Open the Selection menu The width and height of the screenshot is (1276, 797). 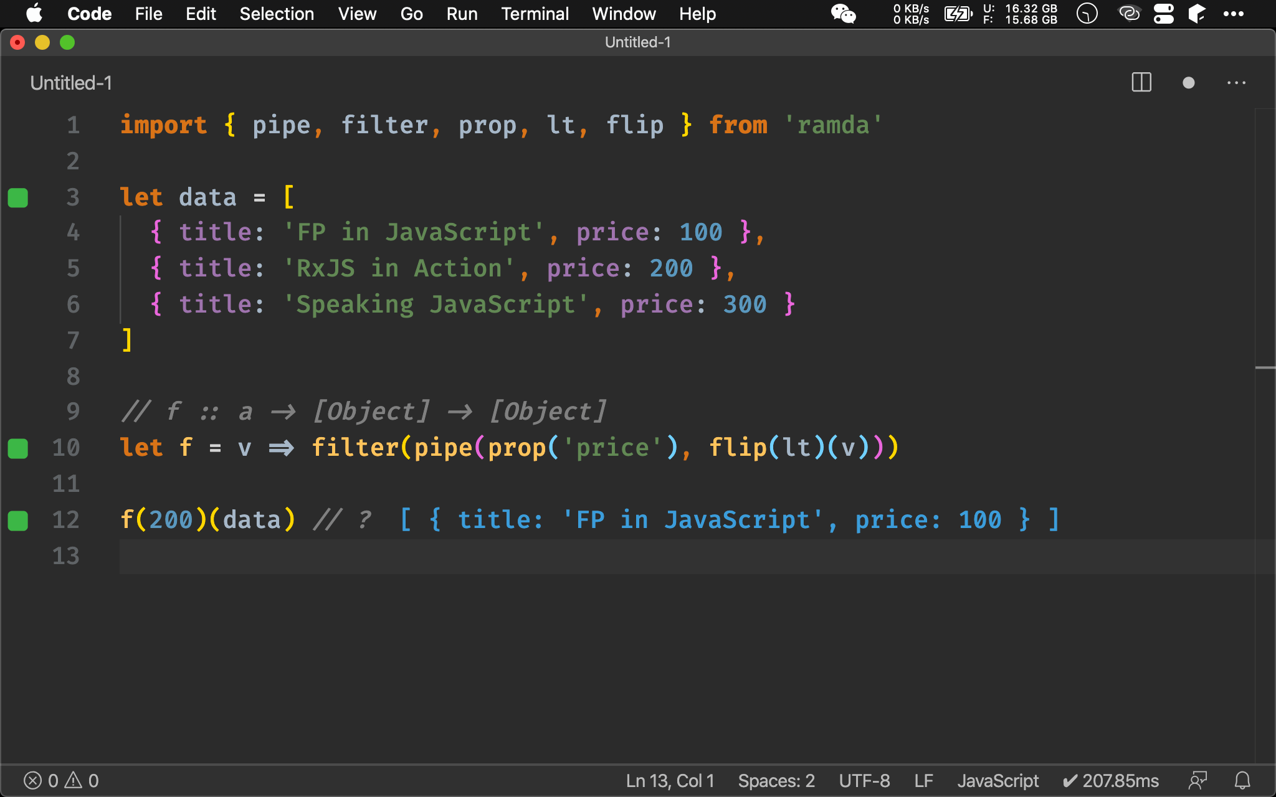pos(277,14)
